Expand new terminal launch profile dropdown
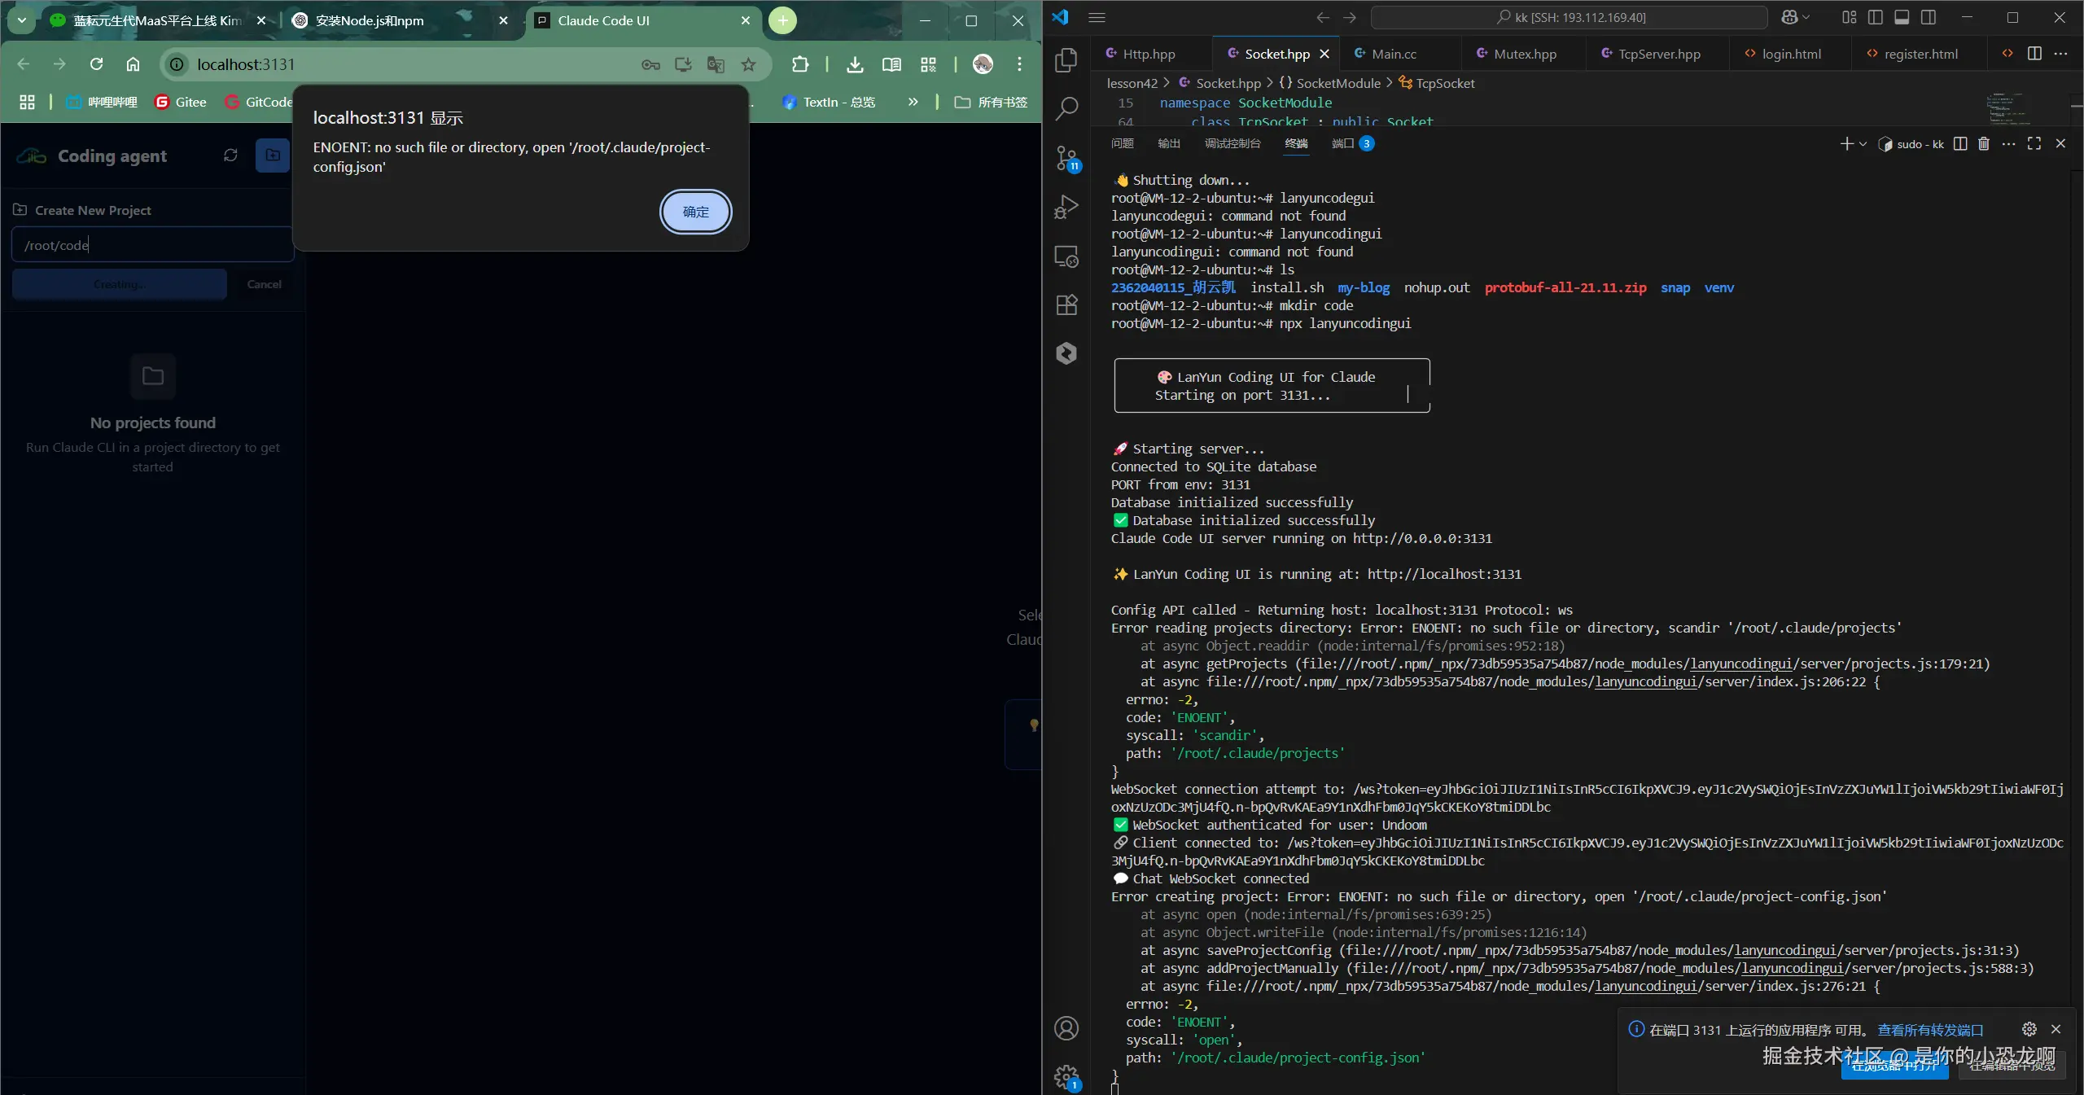The image size is (2084, 1095). tap(1863, 144)
